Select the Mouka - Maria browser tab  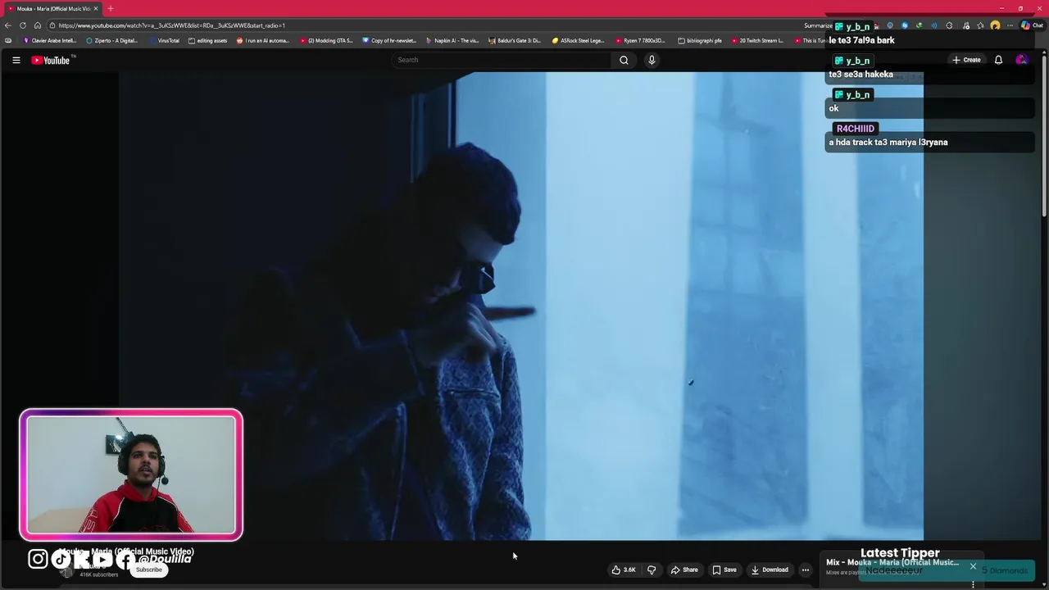tap(52, 8)
